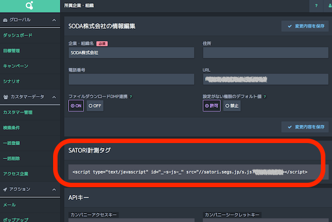Click the SATORI計測タグ script code box
Viewport: 332px width, 222px height.
pos(199,172)
